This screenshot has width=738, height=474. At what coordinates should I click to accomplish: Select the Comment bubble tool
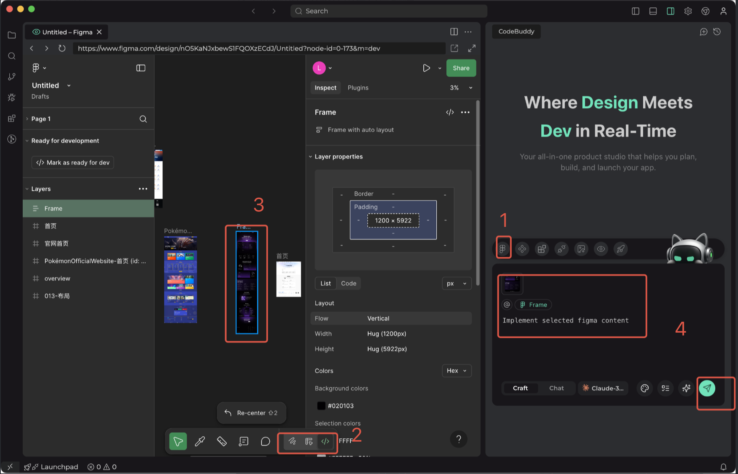(265, 441)
